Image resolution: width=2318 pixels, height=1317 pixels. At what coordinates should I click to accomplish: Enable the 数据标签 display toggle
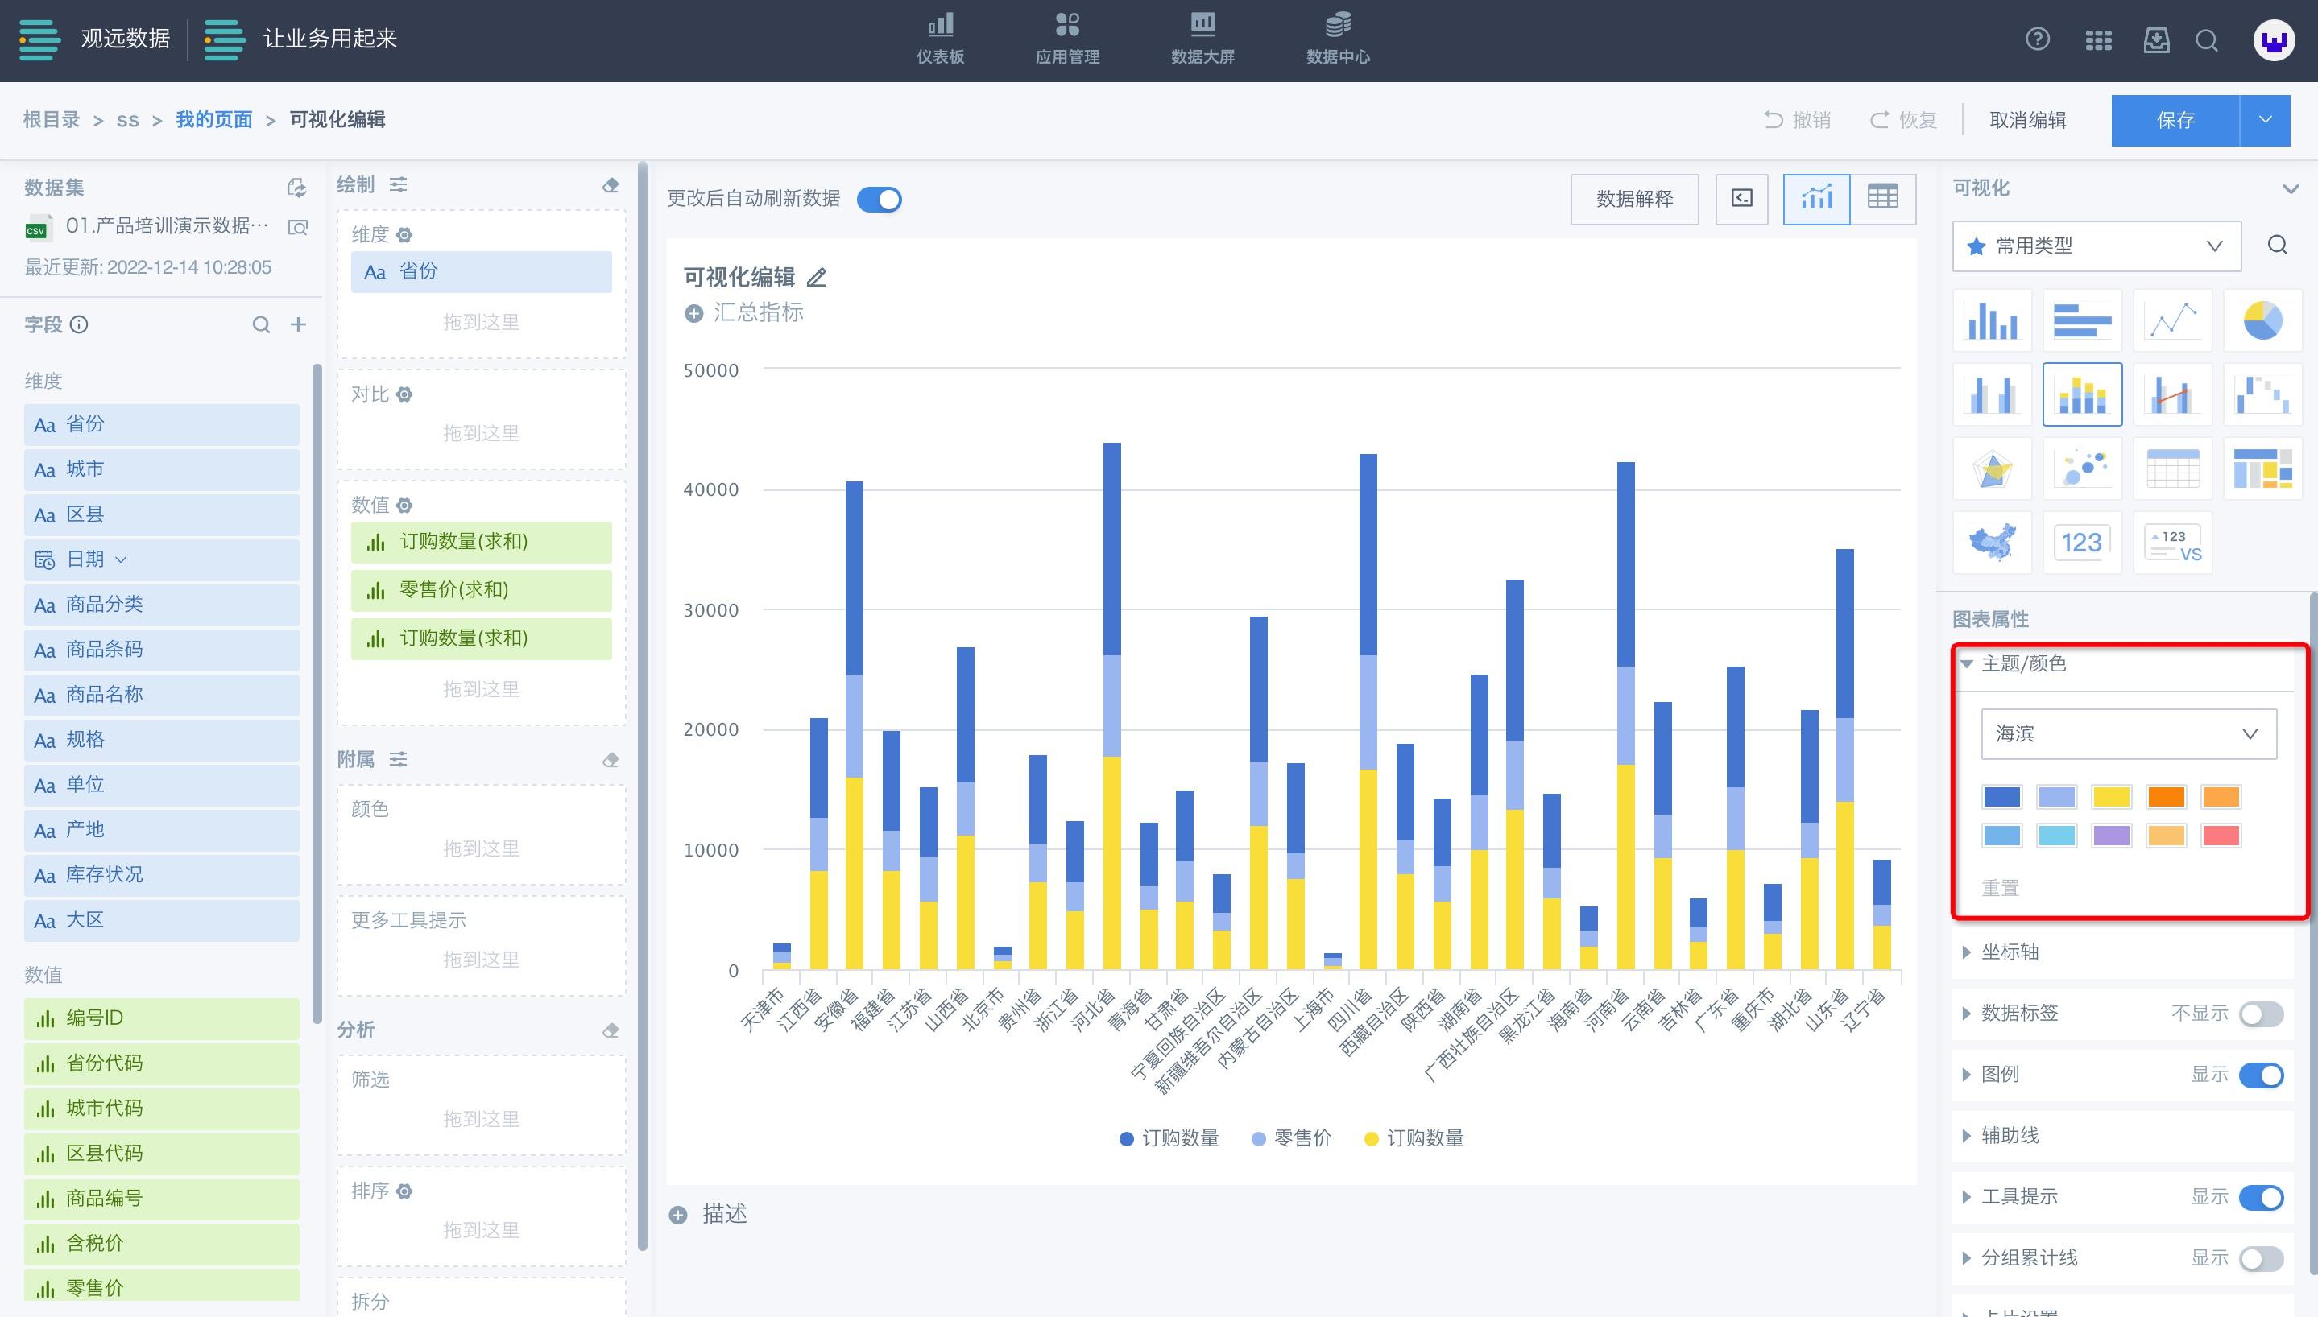click(2260, 1014)
